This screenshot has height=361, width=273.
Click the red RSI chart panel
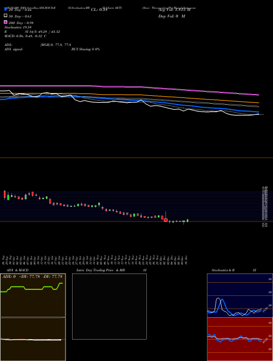click(x=240, y=339)
